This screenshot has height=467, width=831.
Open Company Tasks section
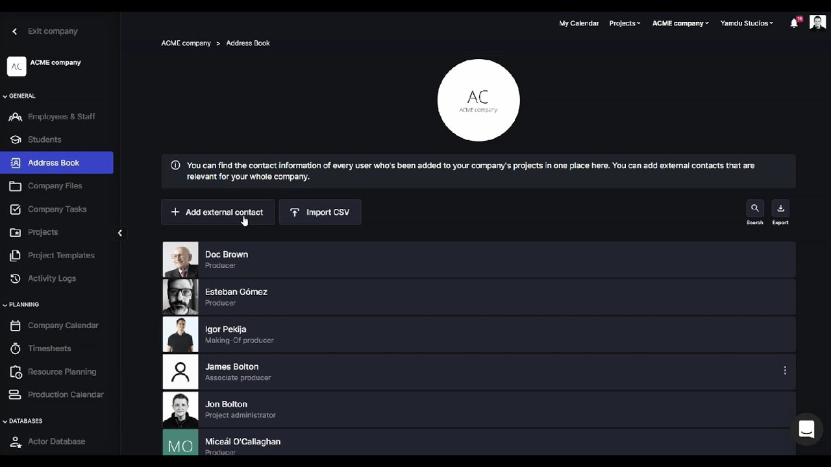click(x=56, y=210)
